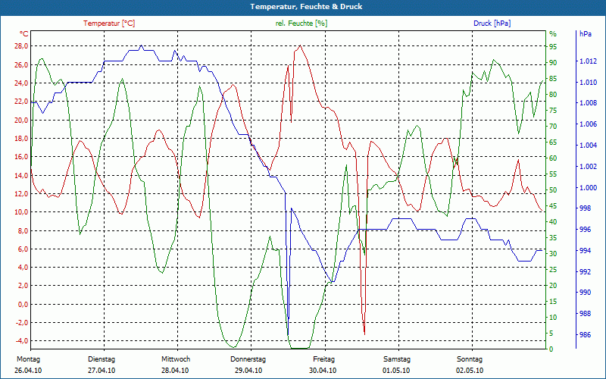The height and width of the screenshot is (379, 606).
Task: Click the date '30.04.10'
Action: (323, 371)
